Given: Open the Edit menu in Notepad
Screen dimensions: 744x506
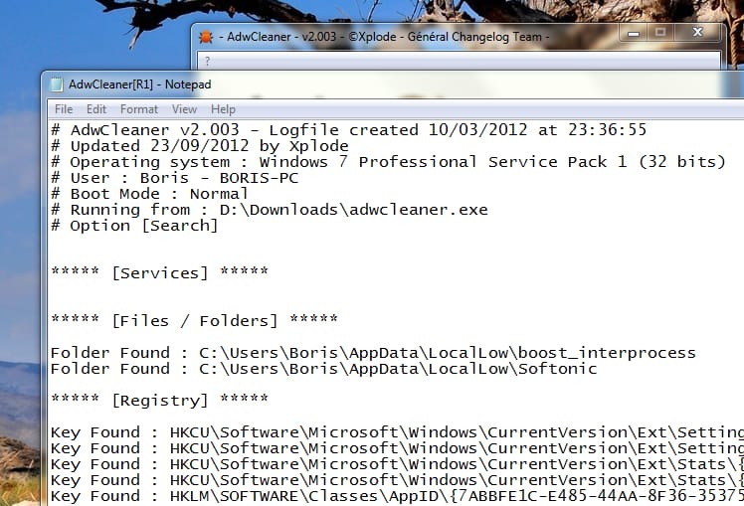Looking at the screenshot, I should pyautogui.click(x=96, y=109).
